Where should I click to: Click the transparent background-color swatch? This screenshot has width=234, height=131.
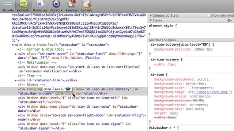[x=189, y=88]
